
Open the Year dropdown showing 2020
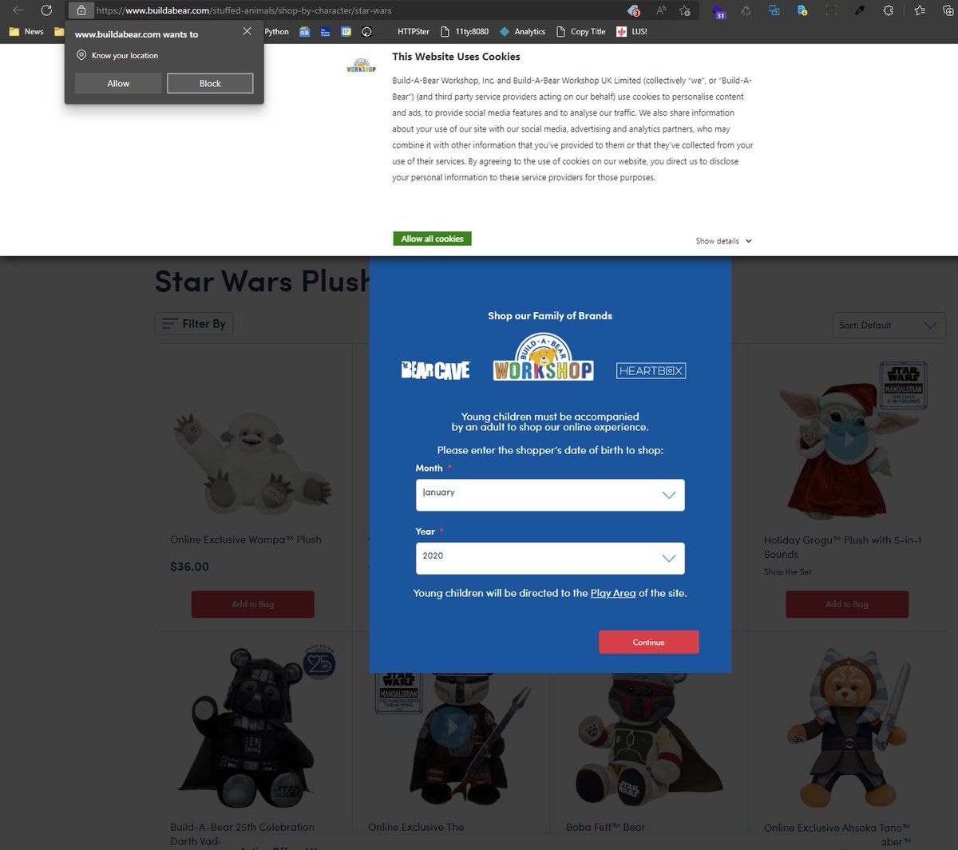550,558
